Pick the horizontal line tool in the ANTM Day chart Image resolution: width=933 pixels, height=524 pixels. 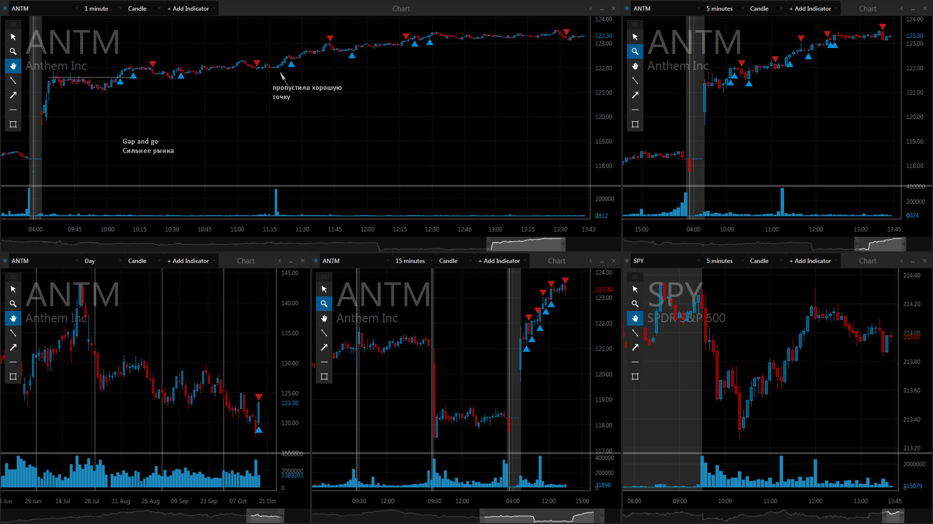click(13, 362)
